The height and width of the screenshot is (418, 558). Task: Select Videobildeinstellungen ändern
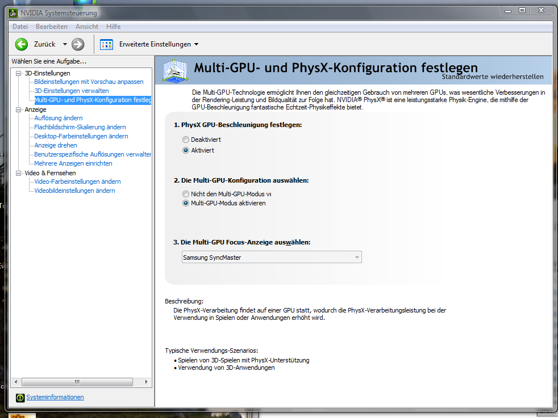click(x=74, y=191)
